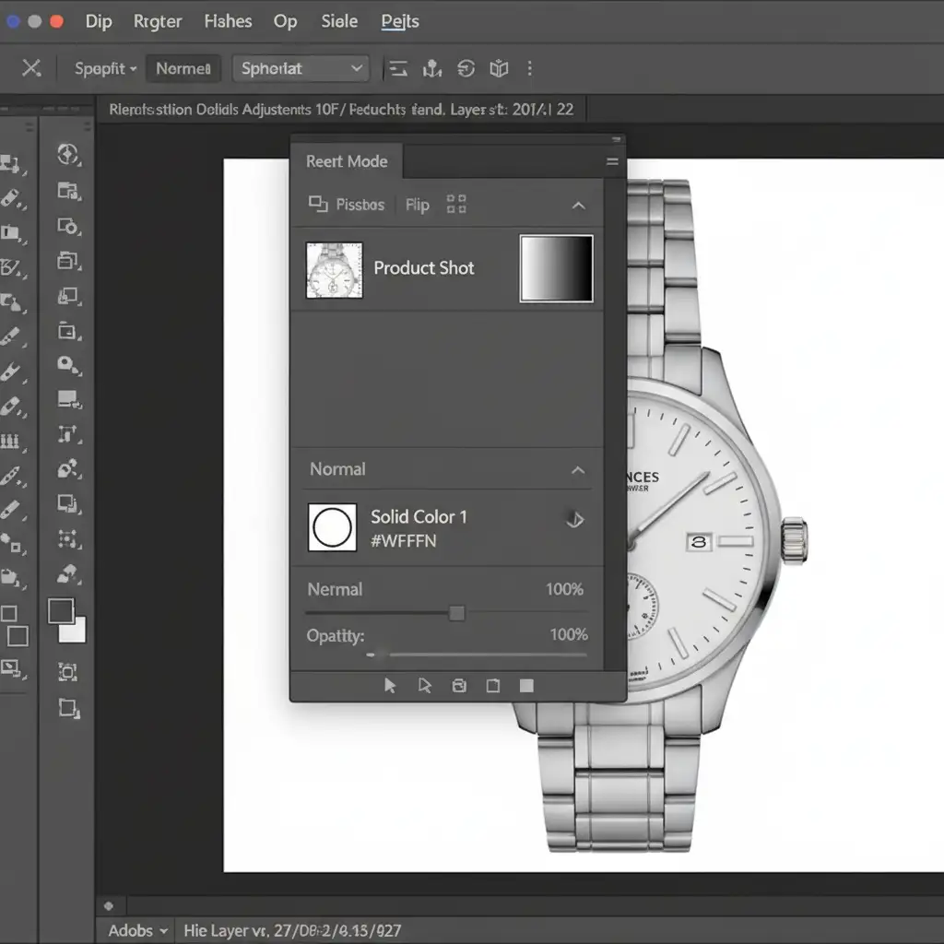
Task: Collapse the Normal section with chevron
Action: pos(578,470)
